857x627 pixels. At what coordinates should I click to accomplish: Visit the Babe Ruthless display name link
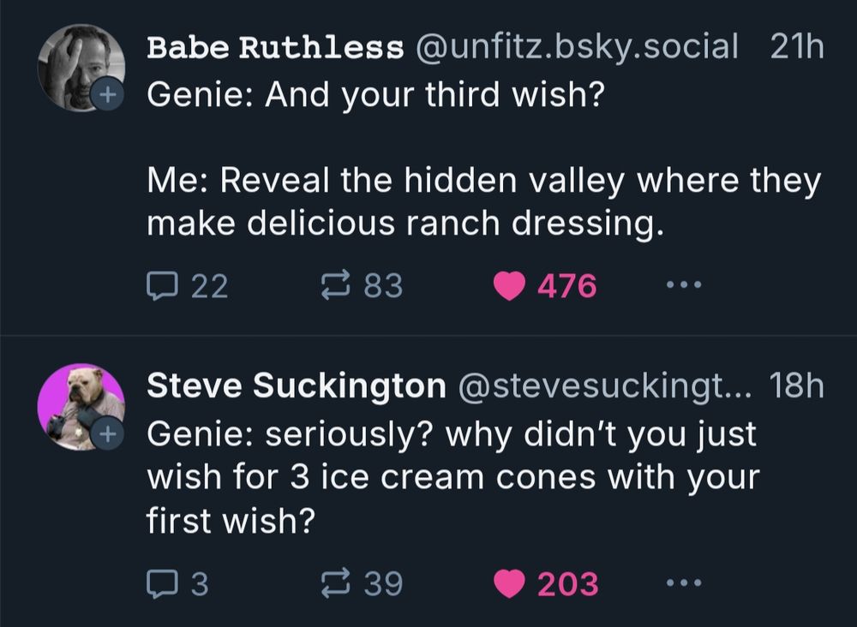click(x=275, y=48)
